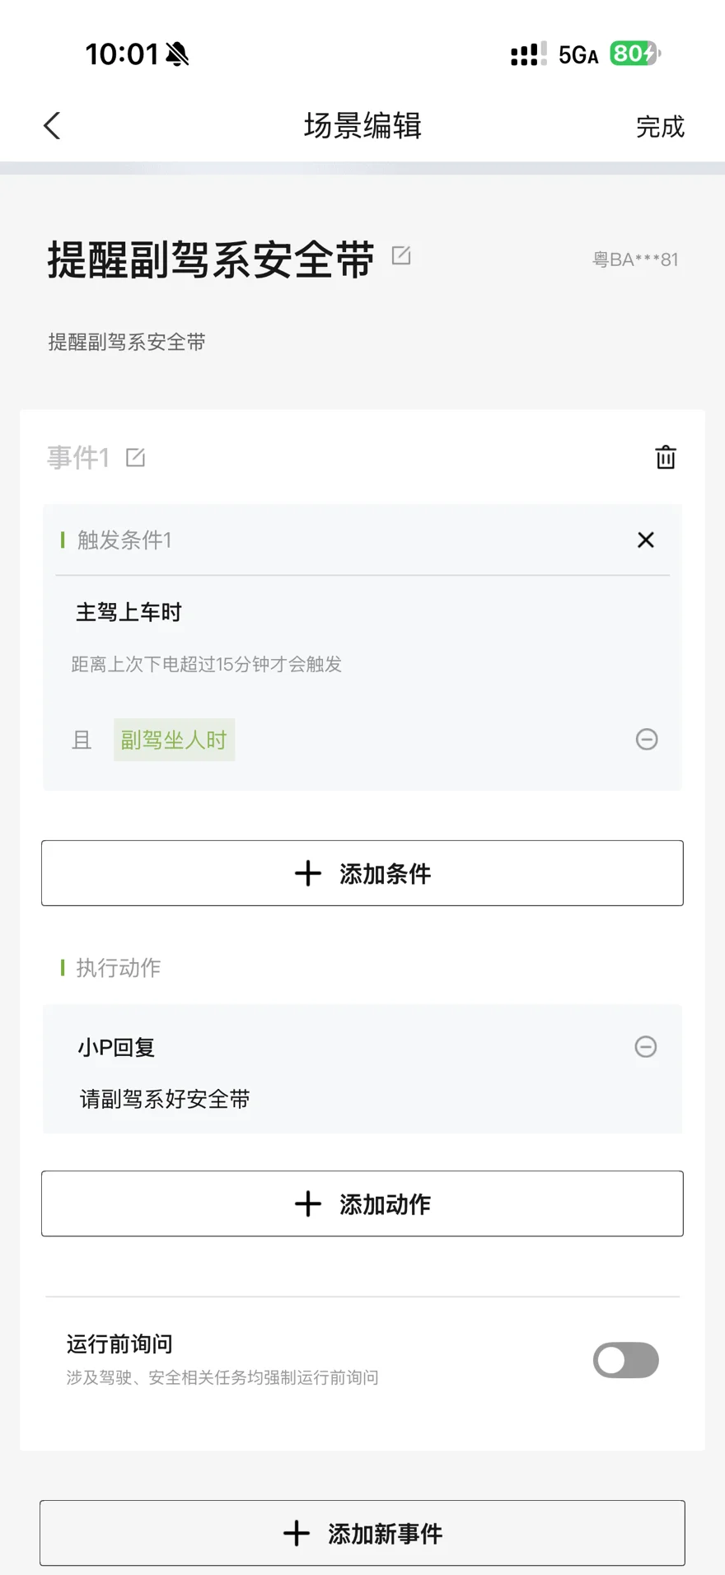Tap the back arrow icon
Image resolution: width=725 pixels, height=1575 pixels.
click(x=52, y=126)
